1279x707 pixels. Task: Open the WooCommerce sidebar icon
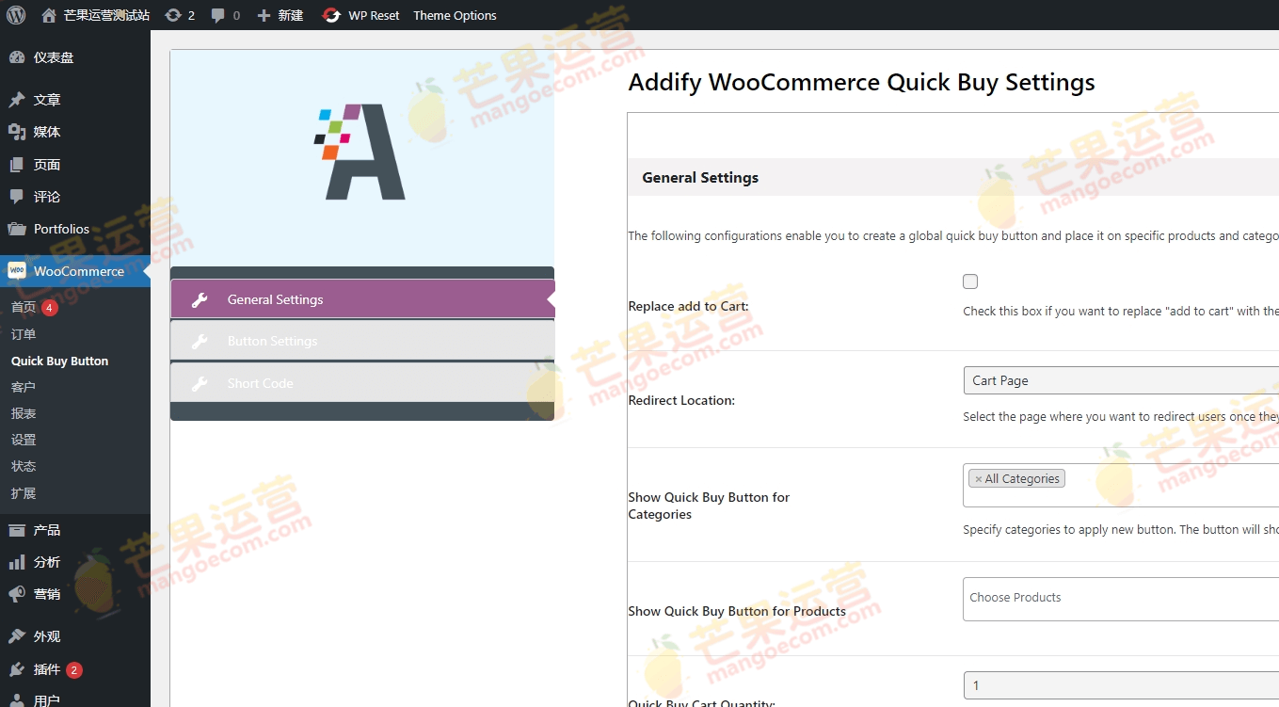pyautogui.click(x=18, y=270)
